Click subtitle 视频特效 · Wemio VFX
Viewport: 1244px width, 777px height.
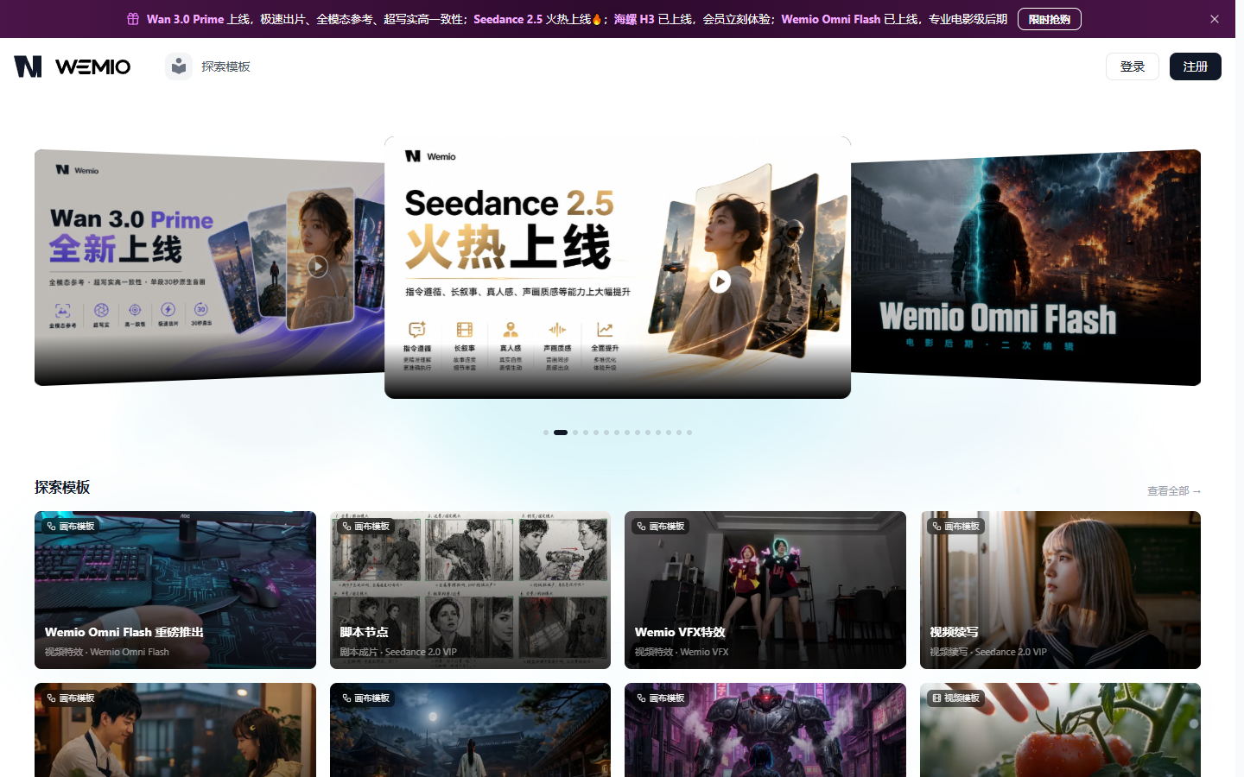682,652
